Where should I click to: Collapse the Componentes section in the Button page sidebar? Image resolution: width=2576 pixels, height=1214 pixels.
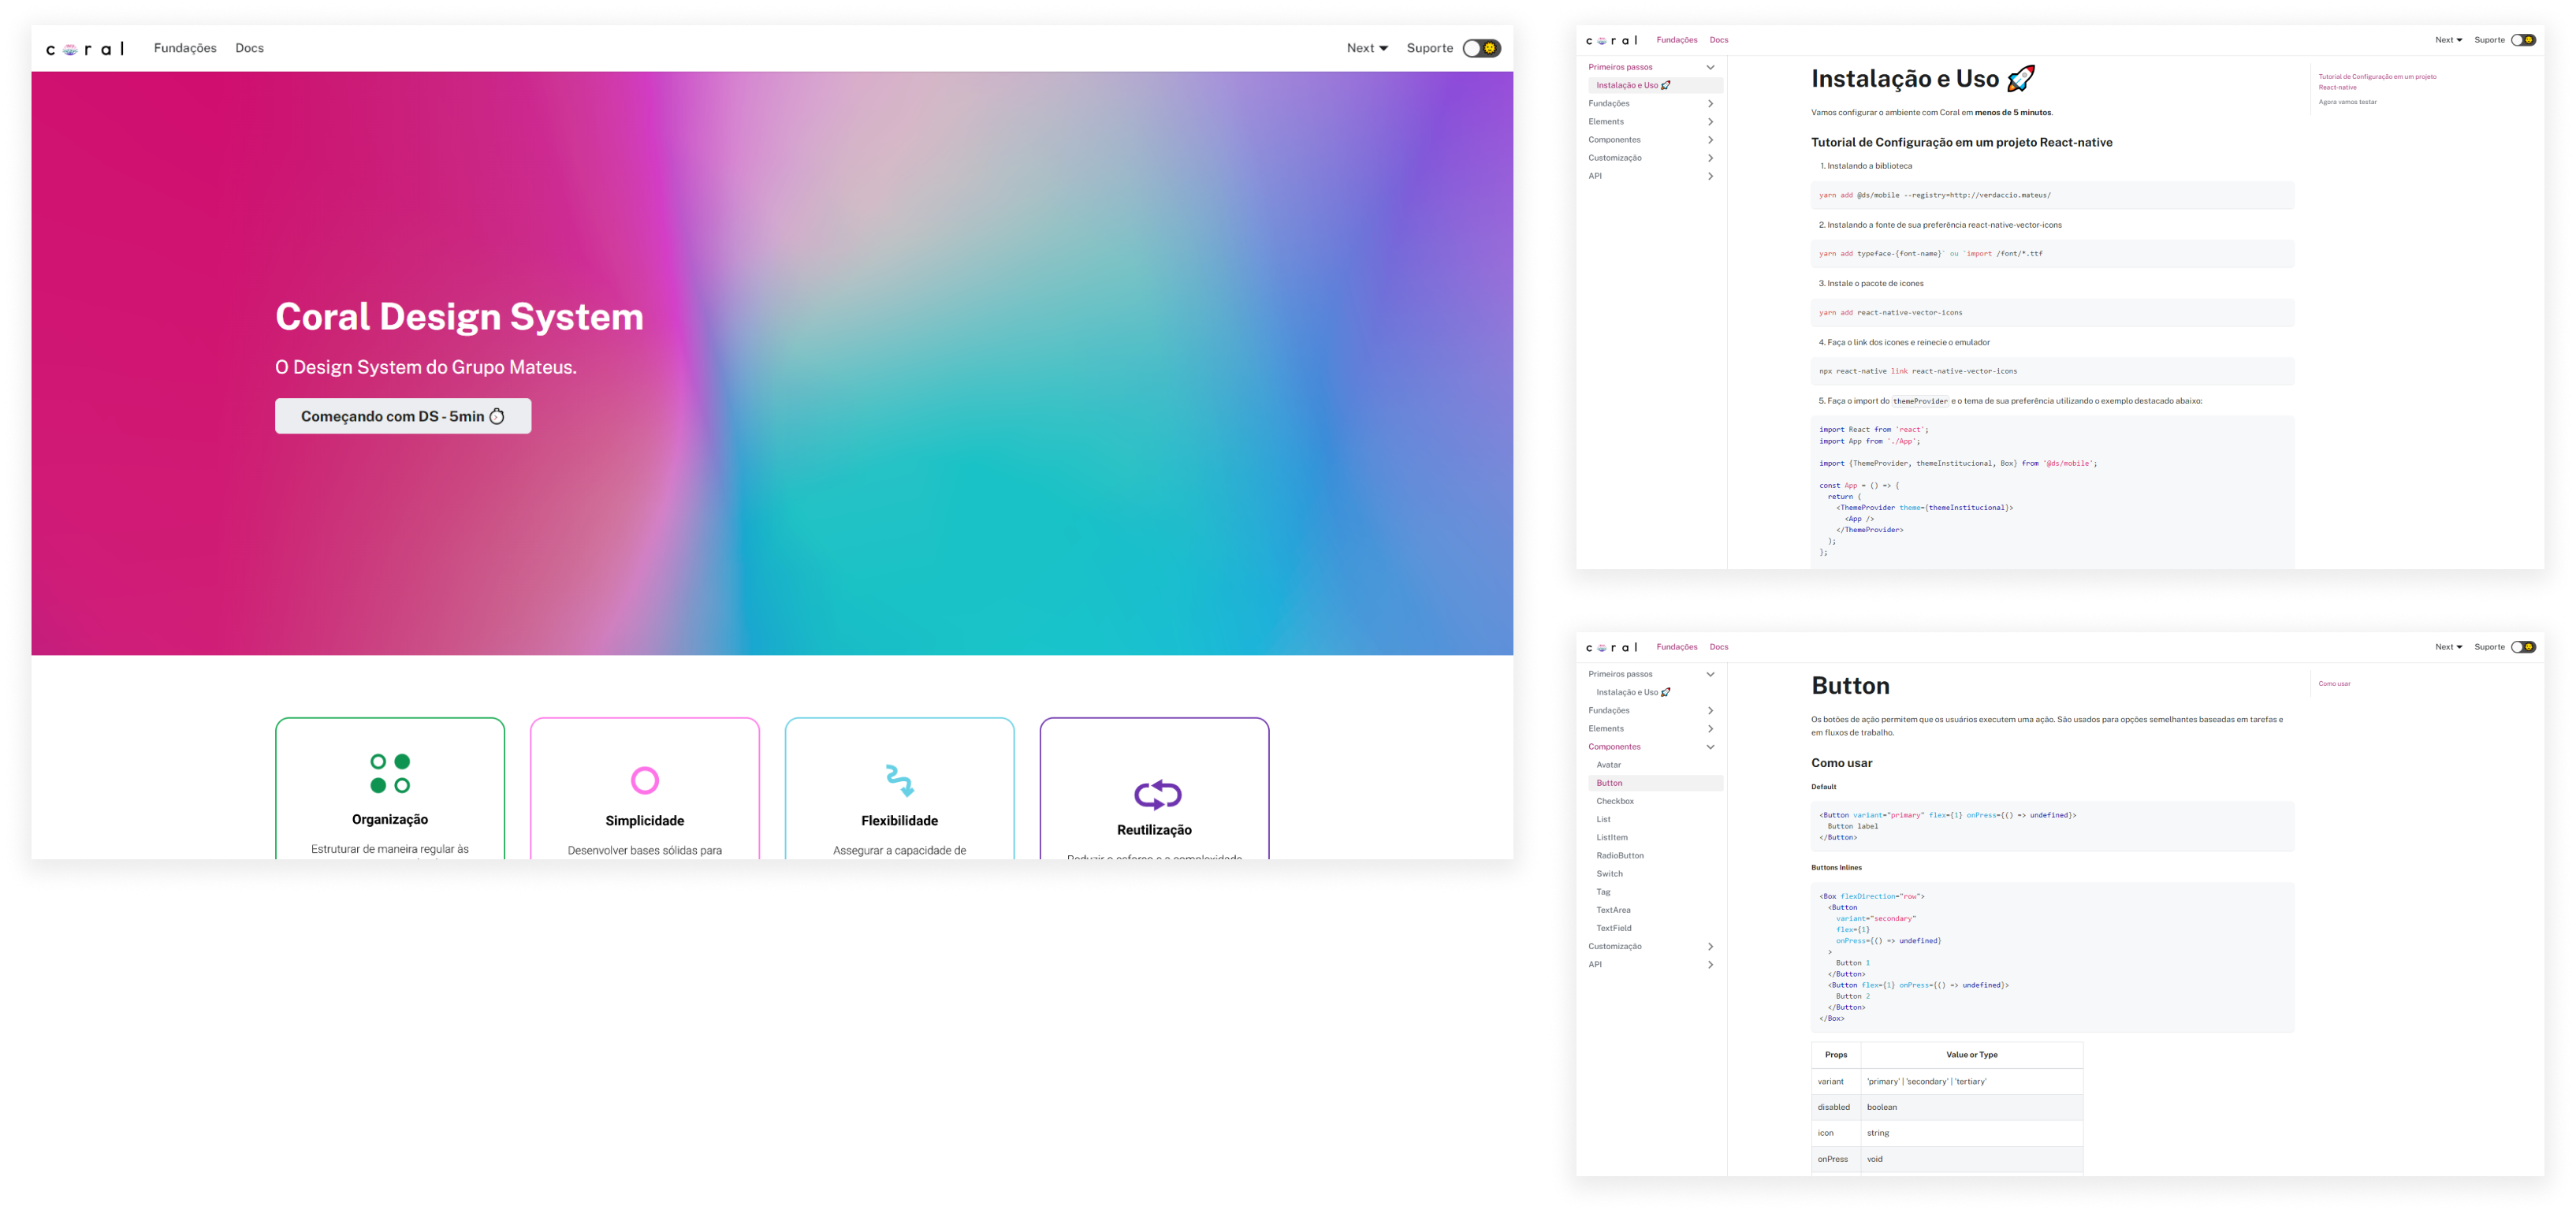(x=1710, y=747)
